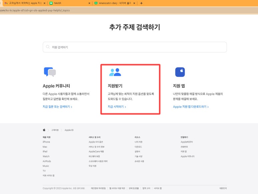Open the Music footer link

46,166
